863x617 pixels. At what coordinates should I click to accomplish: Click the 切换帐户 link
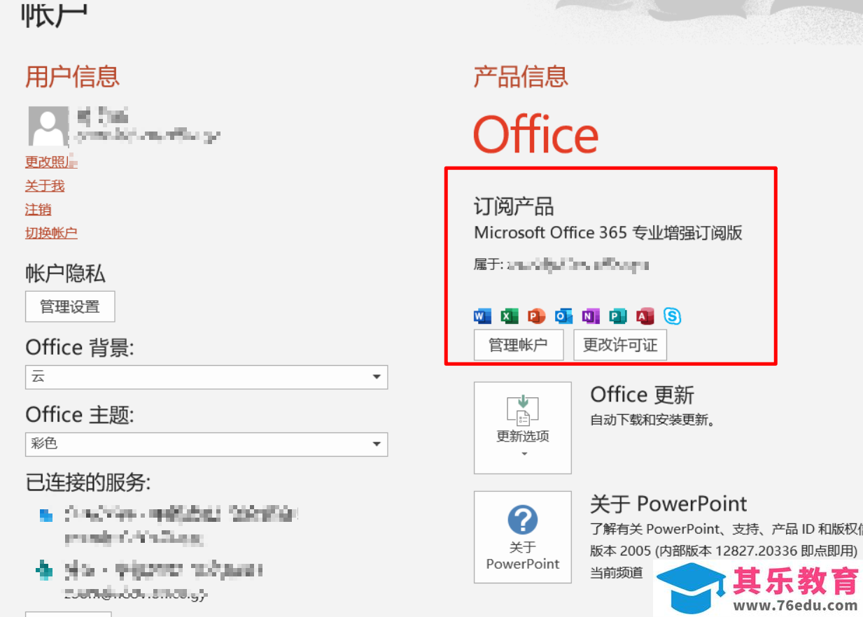tap(51, 233)
